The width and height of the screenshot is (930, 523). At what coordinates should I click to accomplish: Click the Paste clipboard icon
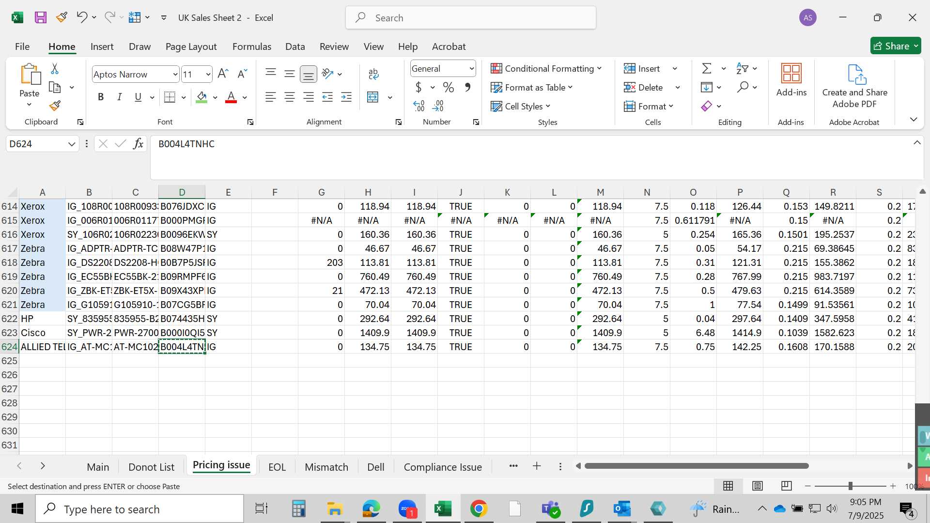pyautogui.click(x=30, y=74)
